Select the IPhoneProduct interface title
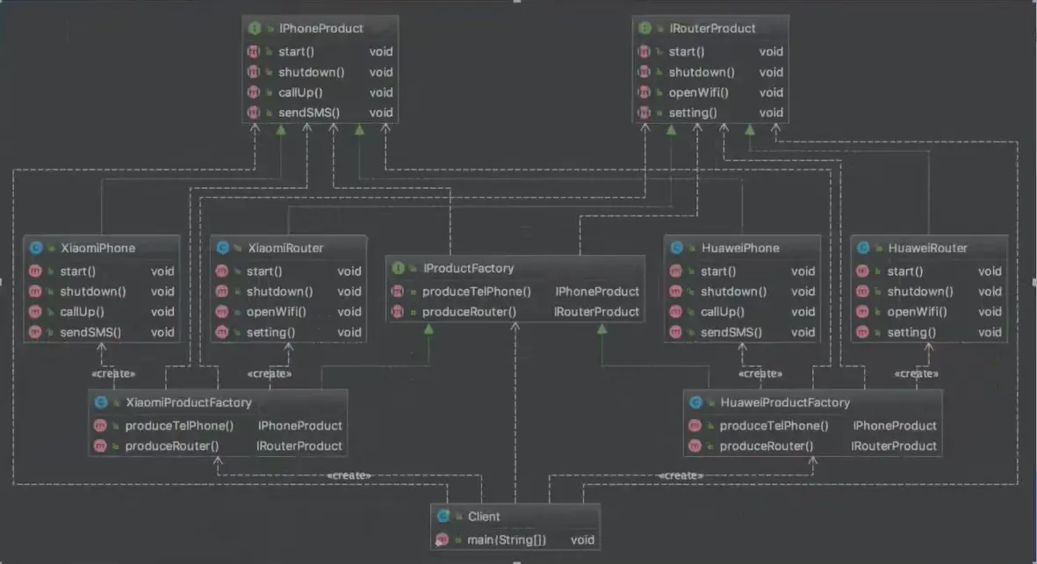This screenshot has height=564, width=1037. click(x=320, y=28)
